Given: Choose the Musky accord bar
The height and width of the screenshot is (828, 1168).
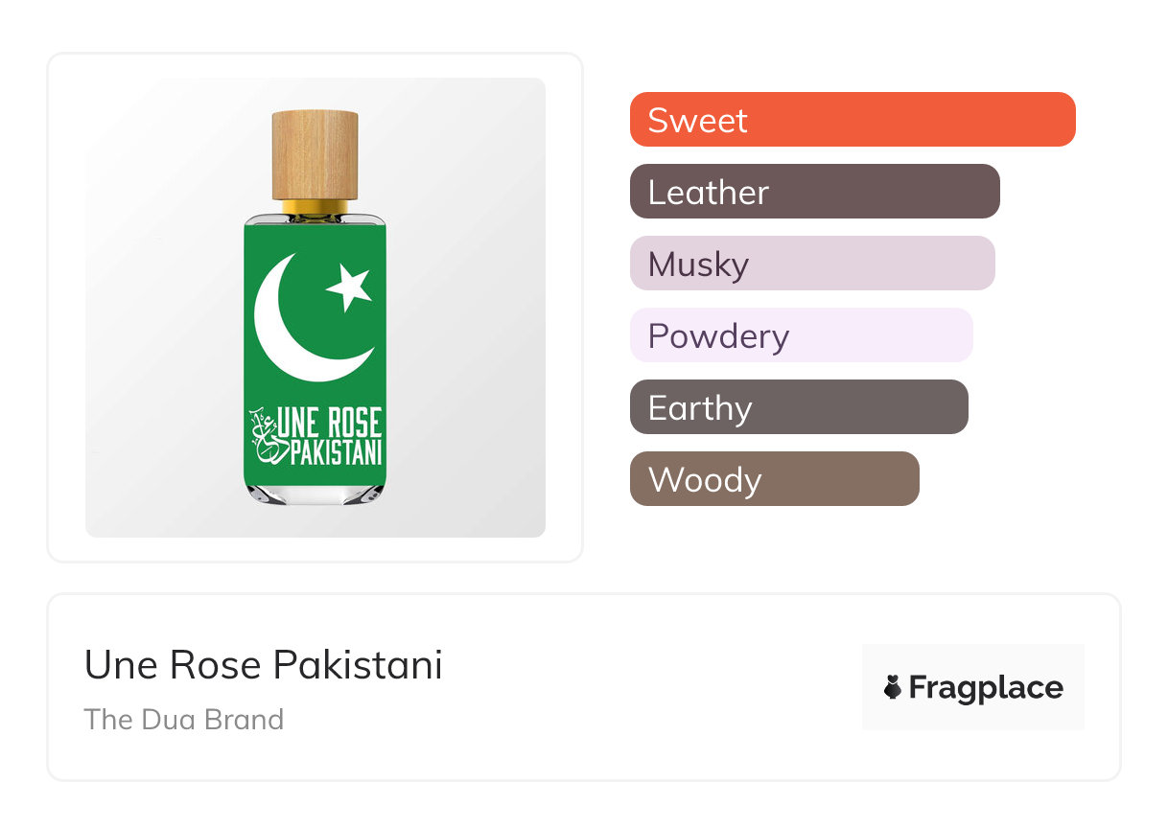Looking at the screenshot, I should 811,264.
